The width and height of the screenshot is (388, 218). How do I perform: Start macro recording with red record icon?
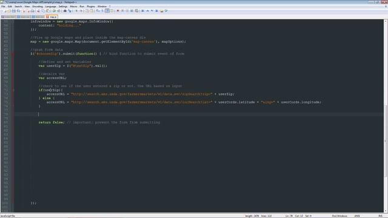[x=118, y=11]
